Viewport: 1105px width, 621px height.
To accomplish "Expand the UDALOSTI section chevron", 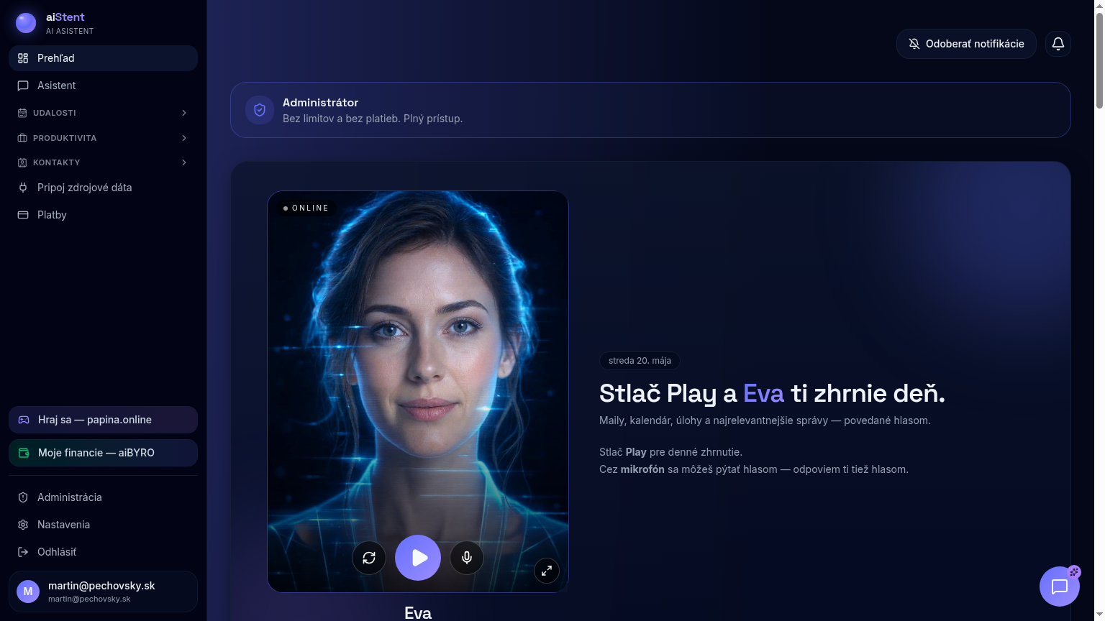I will coord(184,113).
